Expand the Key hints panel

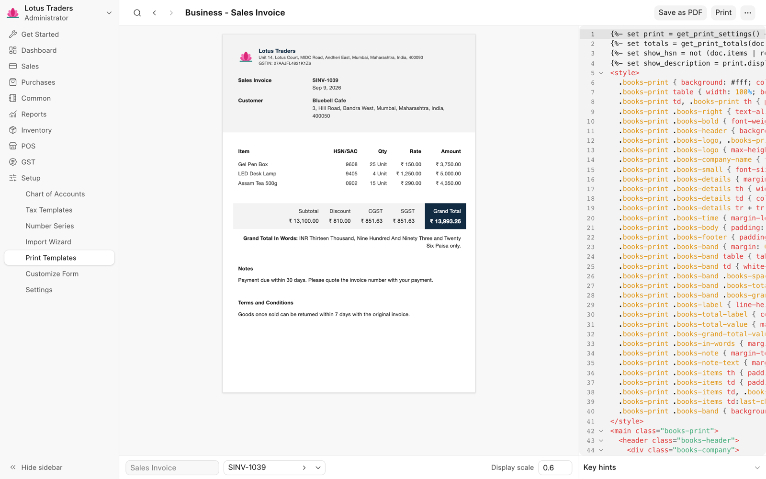tap(757, 468)
